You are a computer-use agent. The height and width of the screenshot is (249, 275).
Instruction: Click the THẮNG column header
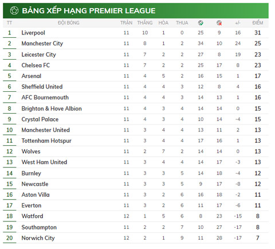click(145, 23)
